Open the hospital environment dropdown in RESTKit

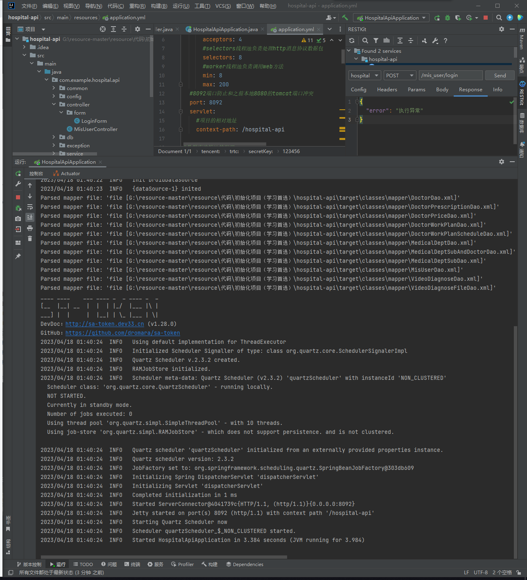(x=365, y=75)
